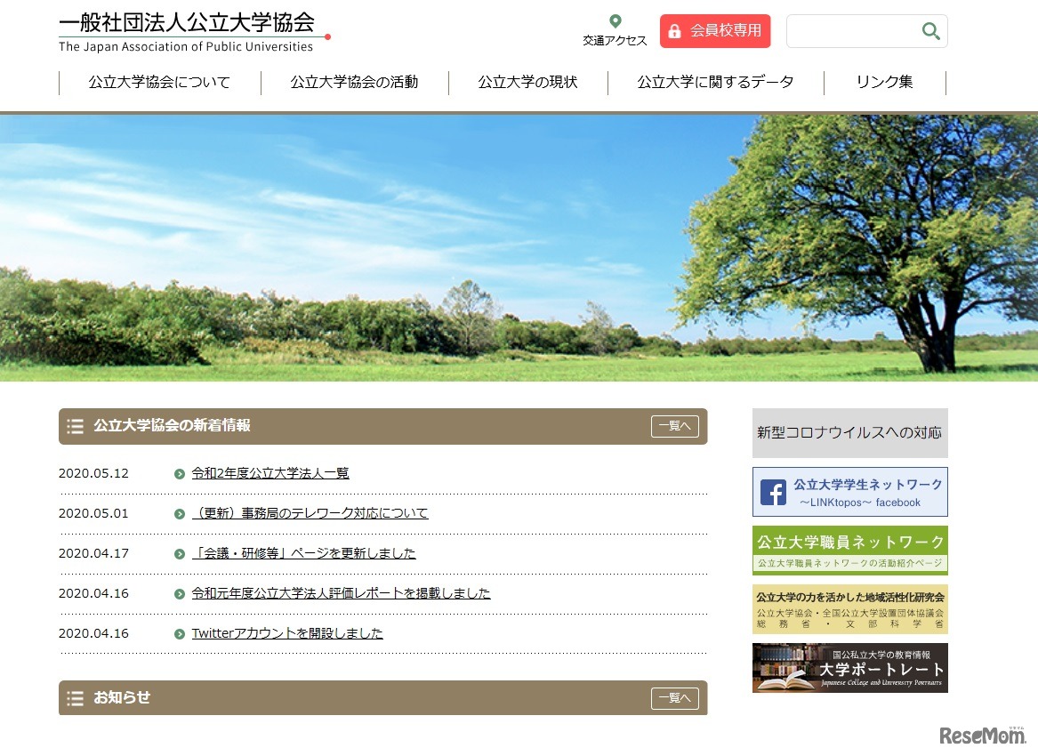The width and height of the screenshot is (1038, 756).
Task: Open the Twitterアカウントを開設しました announcement
Action: 286,633
